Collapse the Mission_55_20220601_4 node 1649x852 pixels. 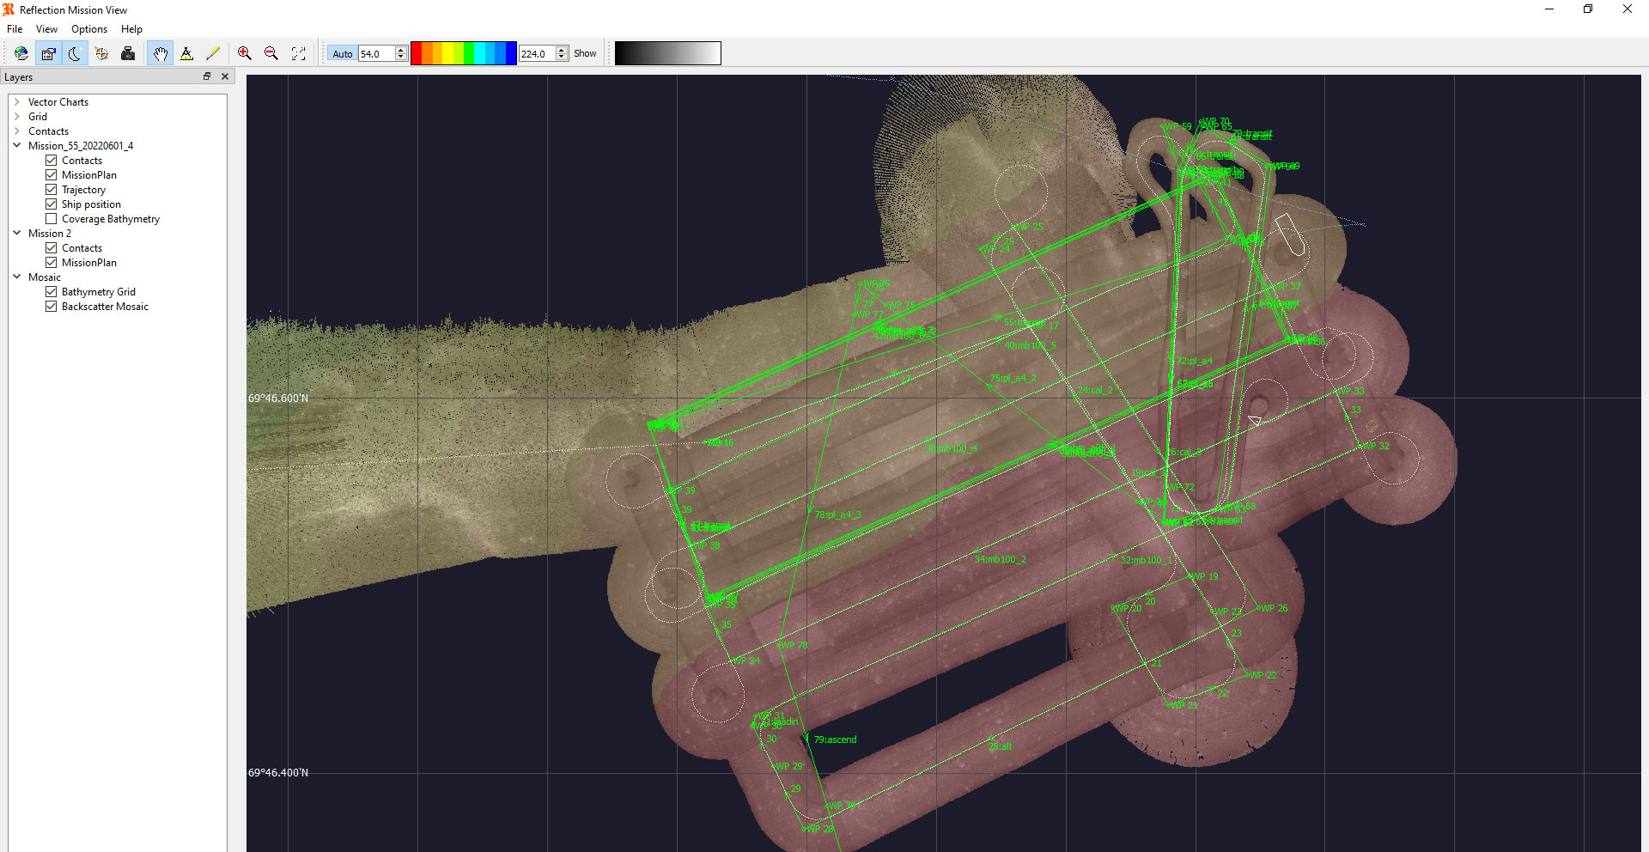pyautogui.click(x=16, y=145)
